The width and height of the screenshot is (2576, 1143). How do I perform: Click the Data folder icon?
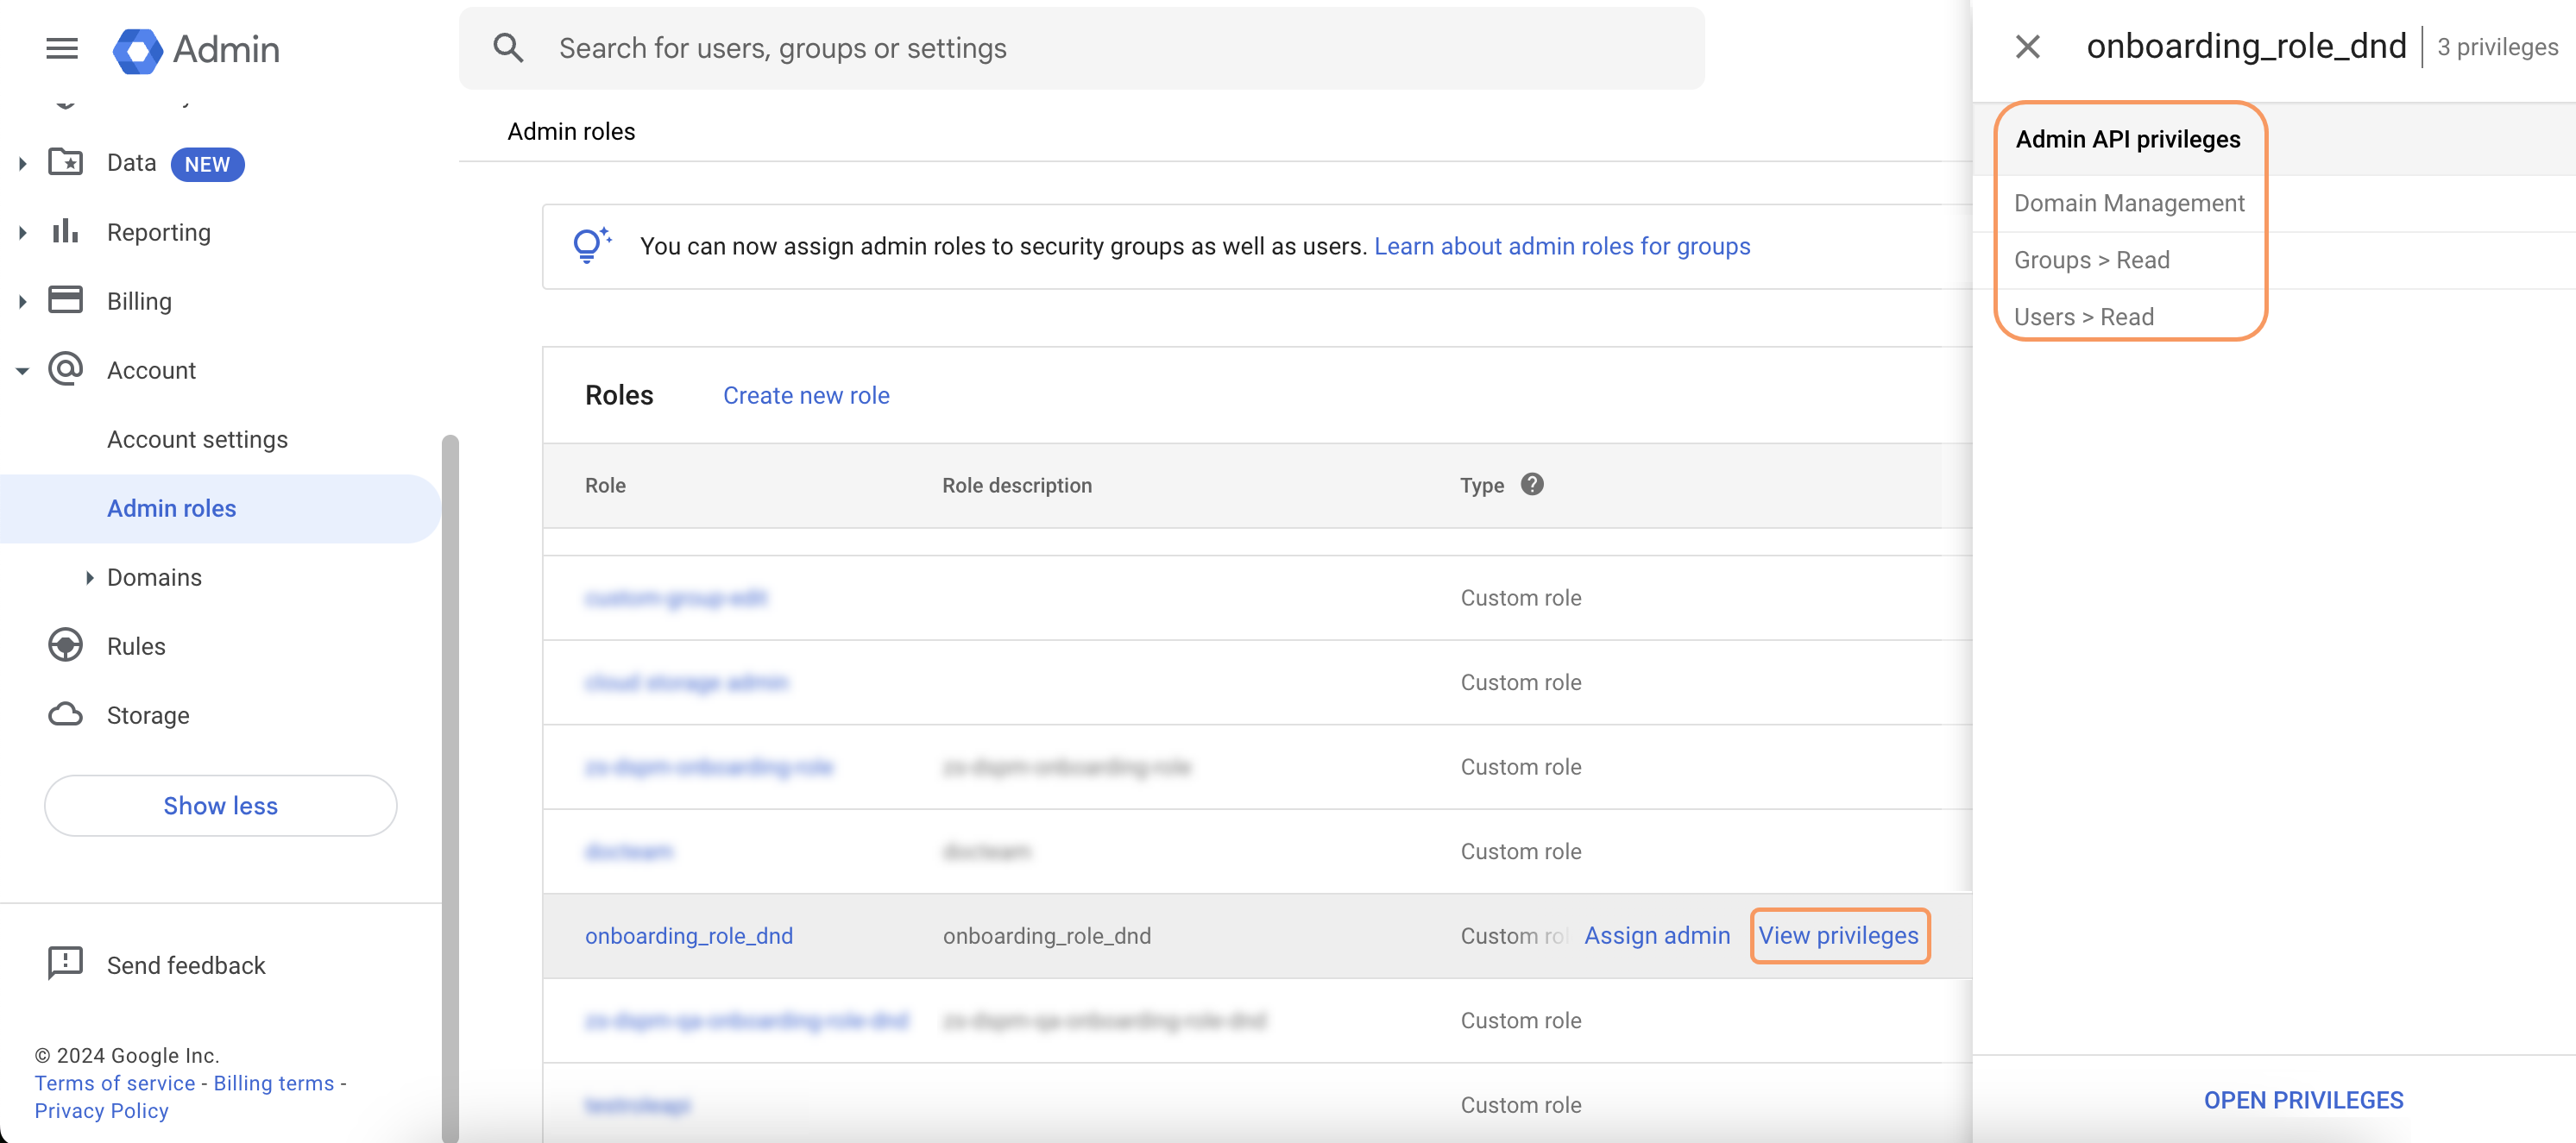coord(65,162)
